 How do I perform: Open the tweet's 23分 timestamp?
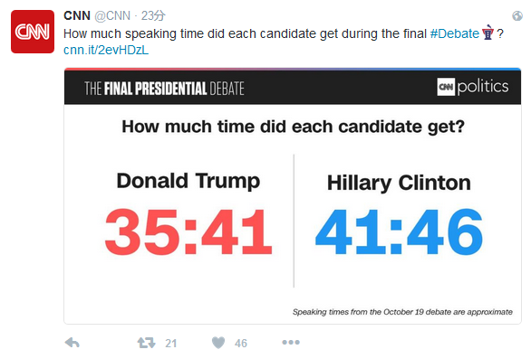[x=153, y=15]
